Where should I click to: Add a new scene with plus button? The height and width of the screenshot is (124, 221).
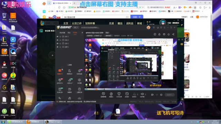point(82,33)
